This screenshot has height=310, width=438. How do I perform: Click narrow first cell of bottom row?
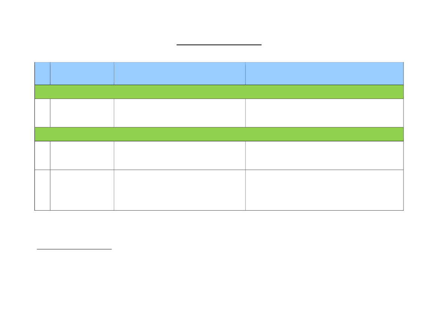42,190
